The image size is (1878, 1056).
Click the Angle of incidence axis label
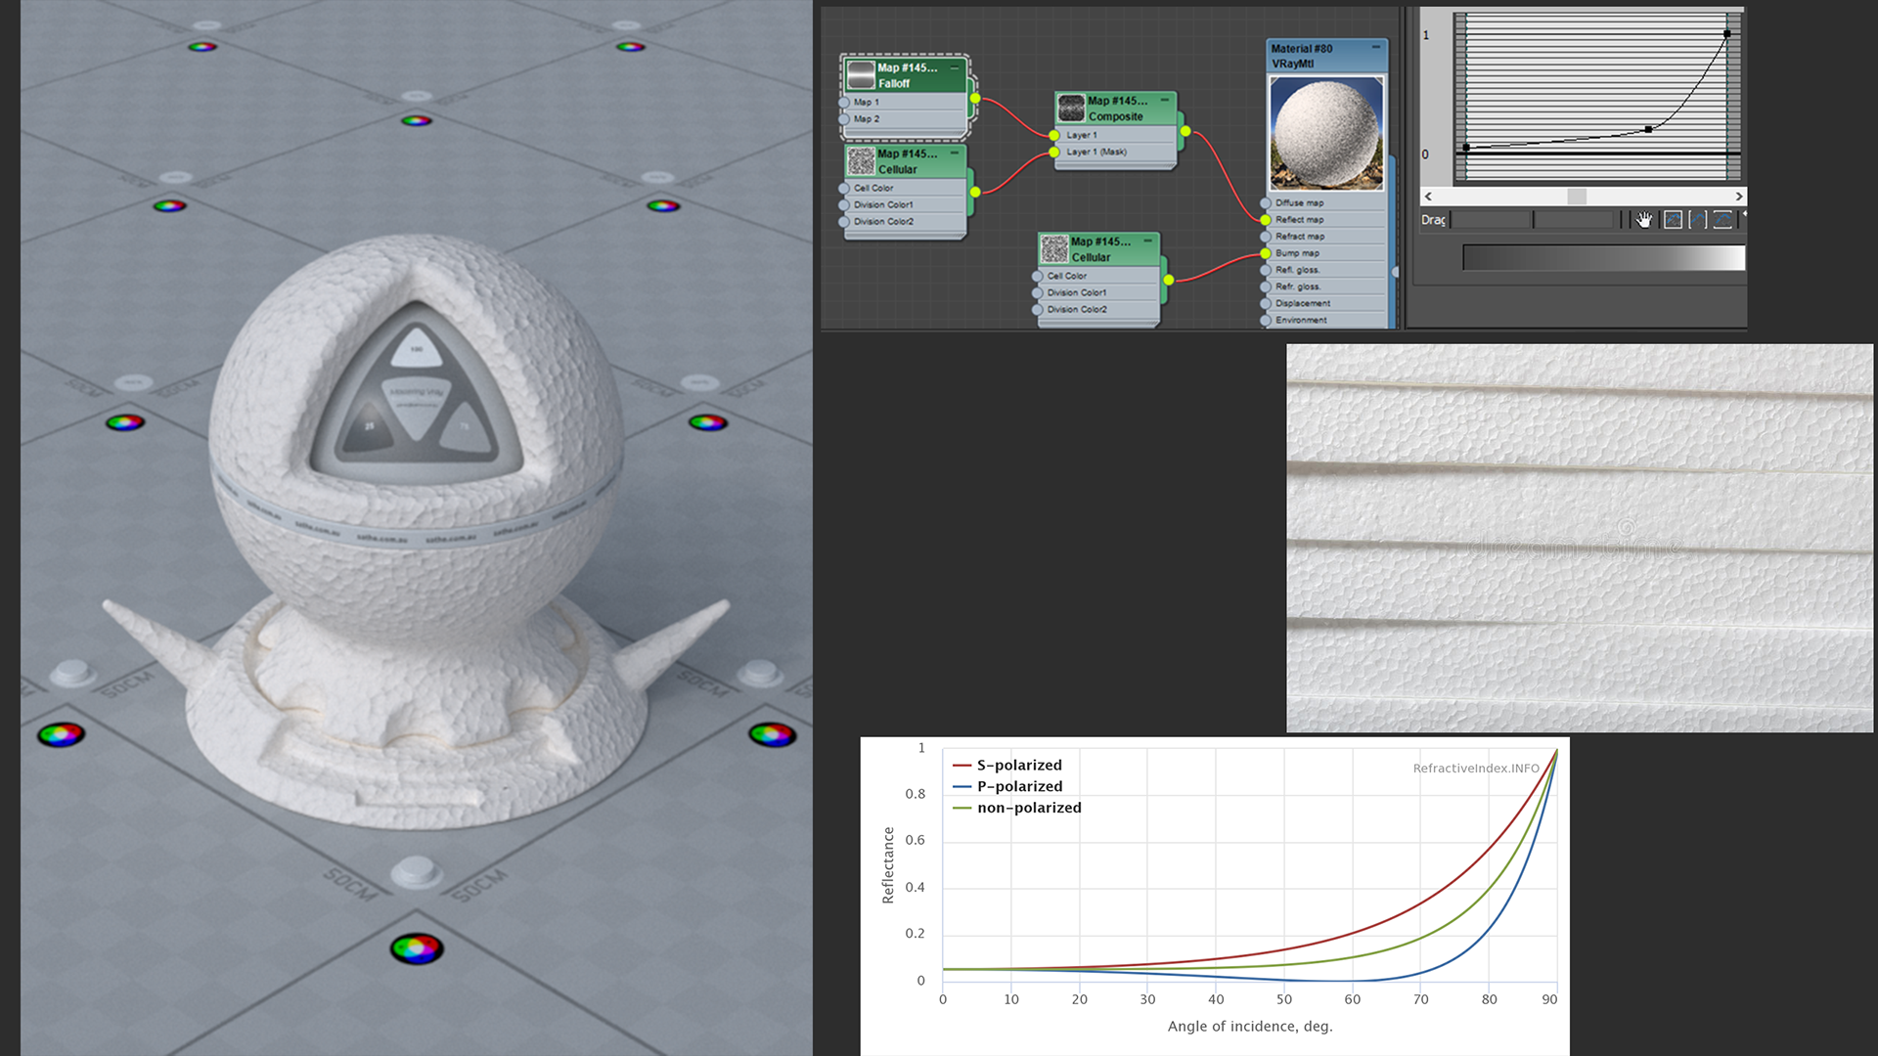tap(1250, 1026)
